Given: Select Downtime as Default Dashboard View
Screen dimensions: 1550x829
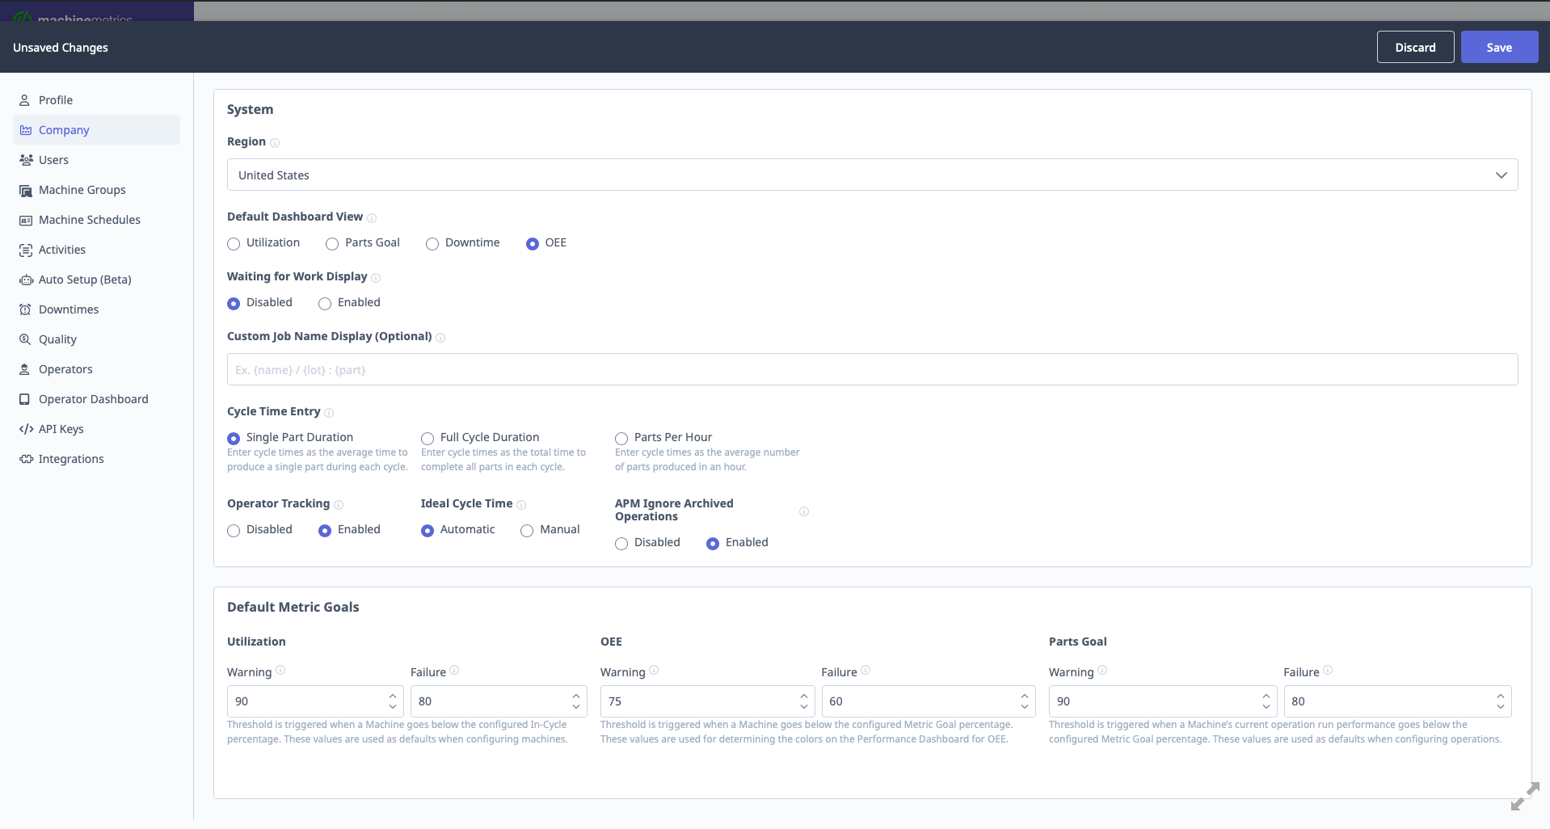Looking at the screenshot, I should [x=432, y=243].
